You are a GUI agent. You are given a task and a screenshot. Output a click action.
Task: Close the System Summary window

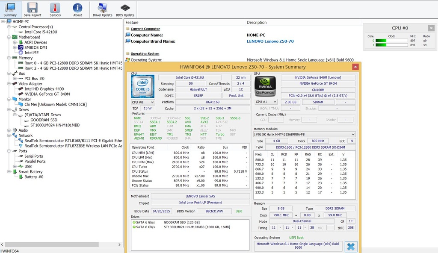click(x=355, y=67)
